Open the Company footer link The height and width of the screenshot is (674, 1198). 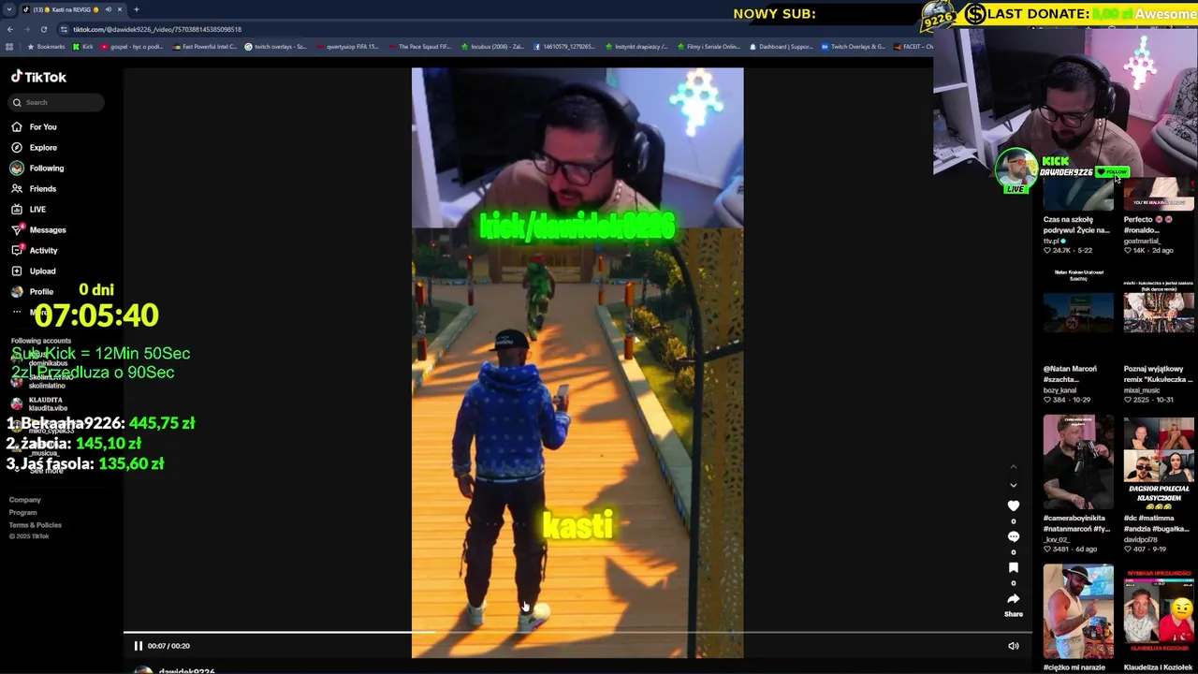[x=25, y=500]
